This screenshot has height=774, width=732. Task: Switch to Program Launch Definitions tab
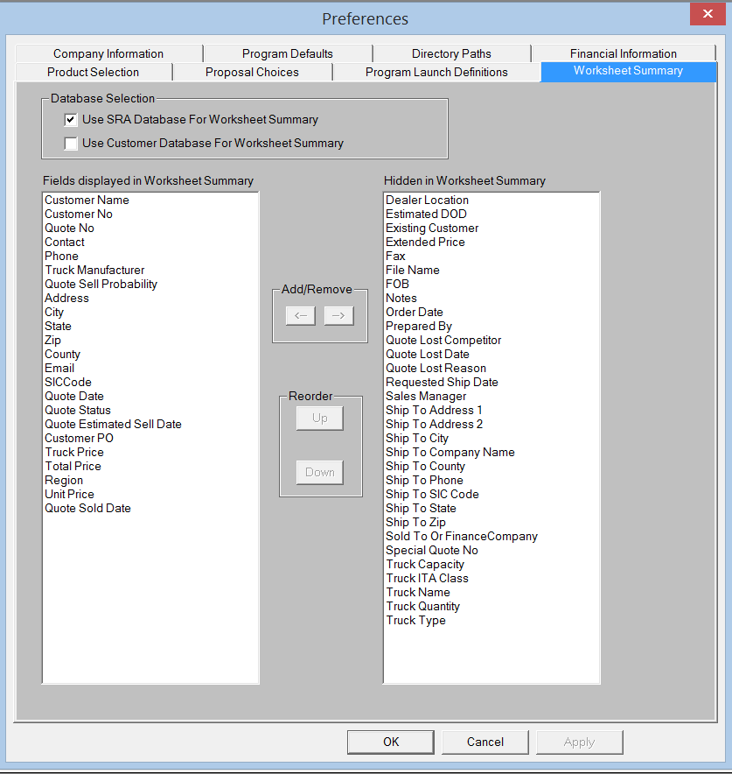click(436, 72)
